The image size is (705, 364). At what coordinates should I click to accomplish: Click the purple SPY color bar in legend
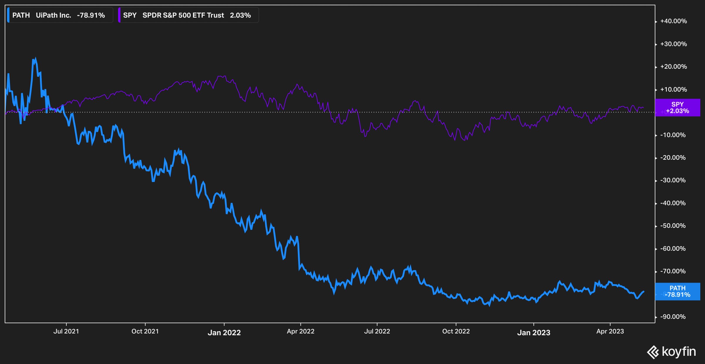click(119, 15)
